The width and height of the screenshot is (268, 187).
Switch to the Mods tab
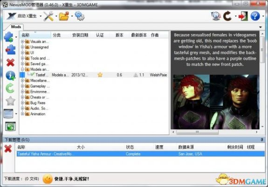pos(16,27)
